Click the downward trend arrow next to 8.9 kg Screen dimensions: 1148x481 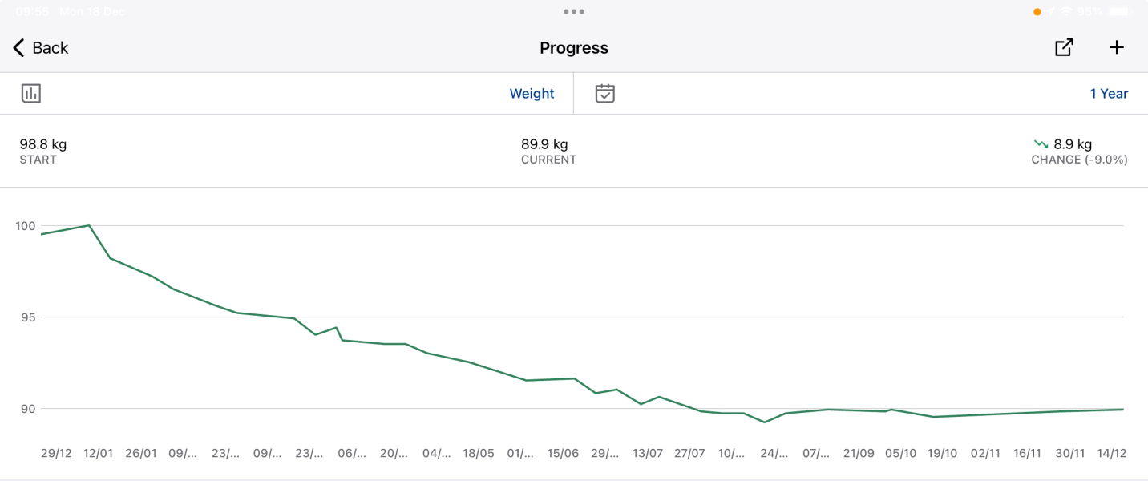pyautogui.click(x=1040, y=143)
